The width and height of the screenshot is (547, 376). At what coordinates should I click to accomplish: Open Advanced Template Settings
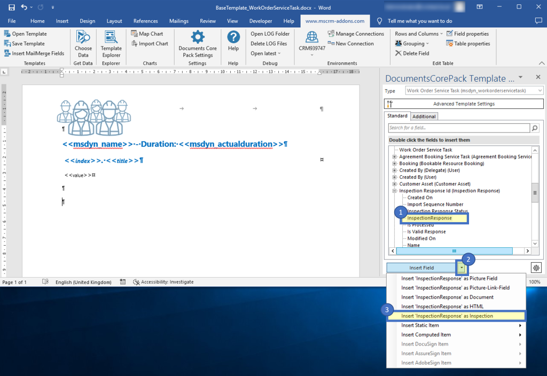(x=464, y=104)
